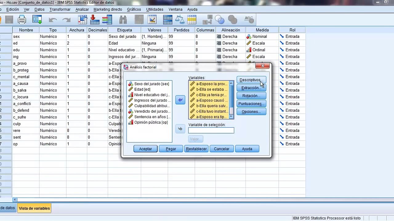
Task: Click the Opciones button
Action: (251, 112)
